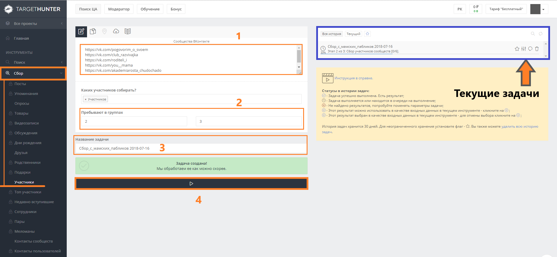557x257 pixels.
Task: Open Родственники in sidebar
Action: click(x=28, y=162)
